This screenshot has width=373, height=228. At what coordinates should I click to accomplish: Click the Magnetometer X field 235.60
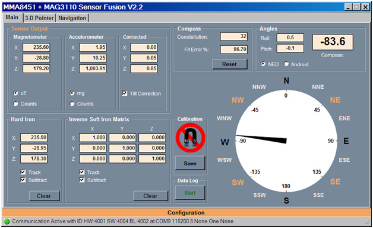(x=36, y=48)
